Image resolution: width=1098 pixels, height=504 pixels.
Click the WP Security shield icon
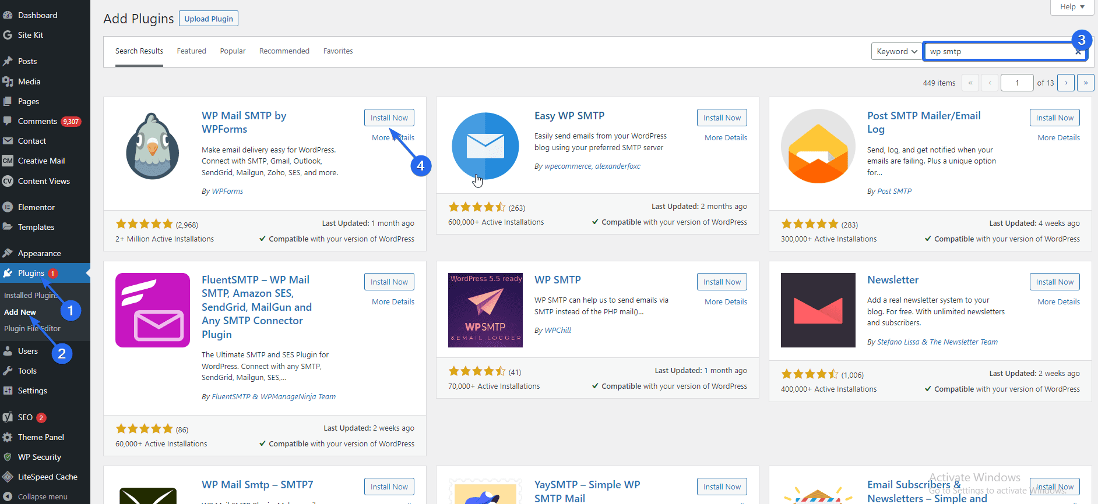[8, 457]
